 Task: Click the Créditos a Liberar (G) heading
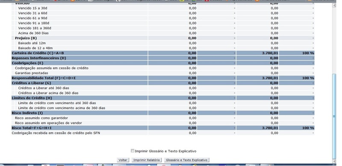tap(31, 83)
